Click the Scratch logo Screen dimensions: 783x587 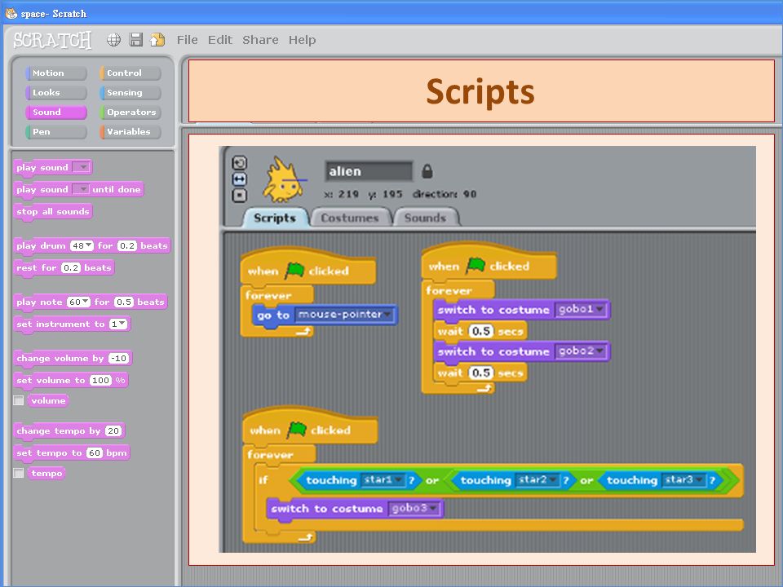click(x=52, y=41)
